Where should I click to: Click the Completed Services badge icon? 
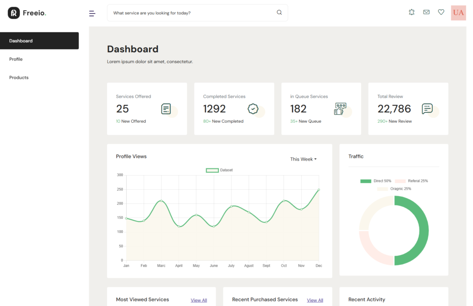pyautogui.click(x=253, y=109)
